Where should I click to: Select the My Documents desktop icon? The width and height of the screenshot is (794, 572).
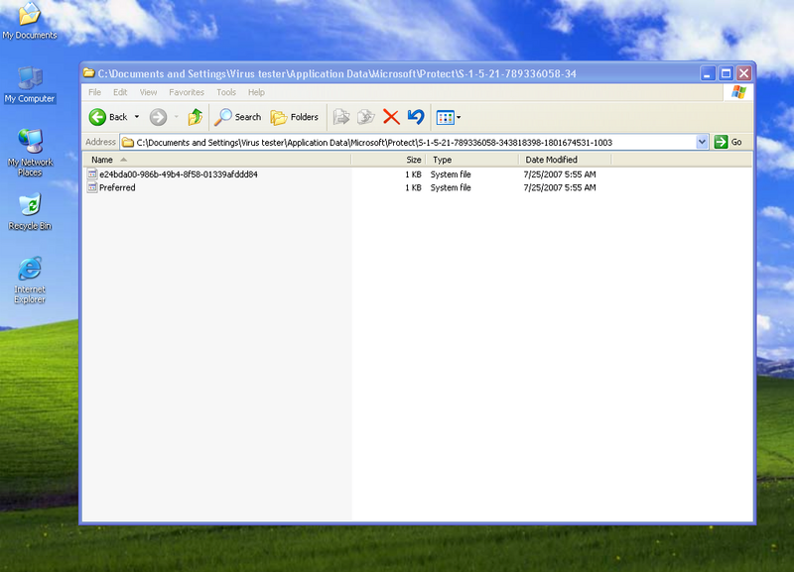point(30,20)
